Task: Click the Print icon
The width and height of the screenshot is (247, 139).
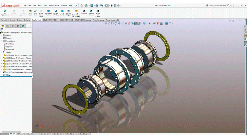Action: coord(97,6)
